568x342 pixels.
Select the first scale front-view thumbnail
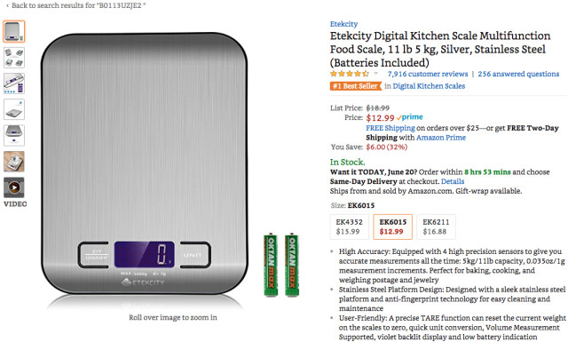(14, 32)
